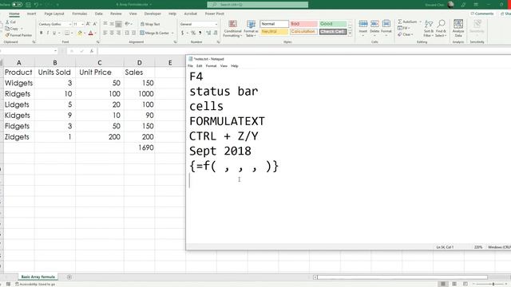Add a new sheet with plus icon
Screen dimensions: 511x287
coord(69,277)
